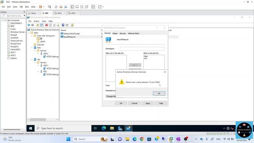The width and height of the screenshot is (254, 143).
Task: Collapse the My Computer library node
Action: [2, 20]
